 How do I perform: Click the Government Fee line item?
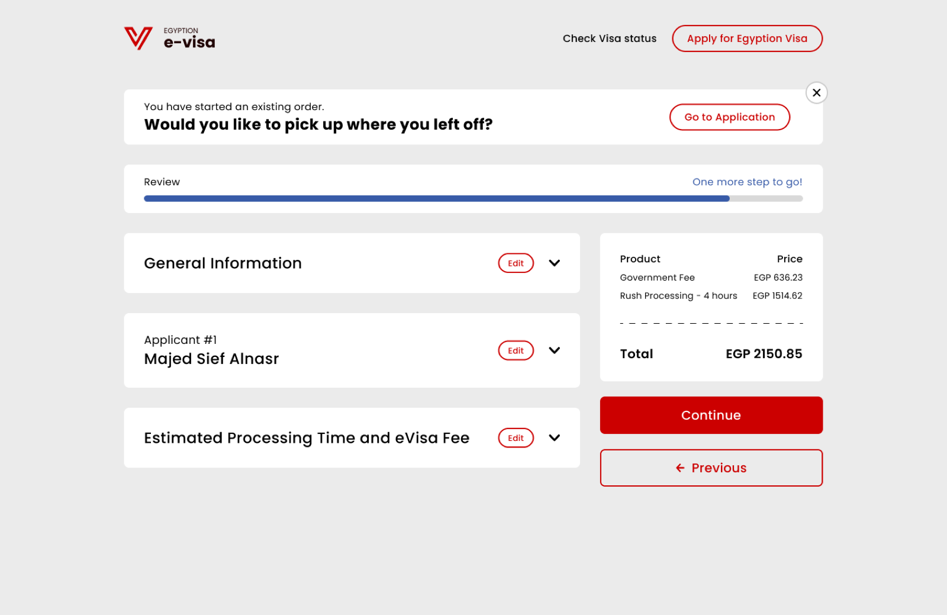click(x=711, y=278)
